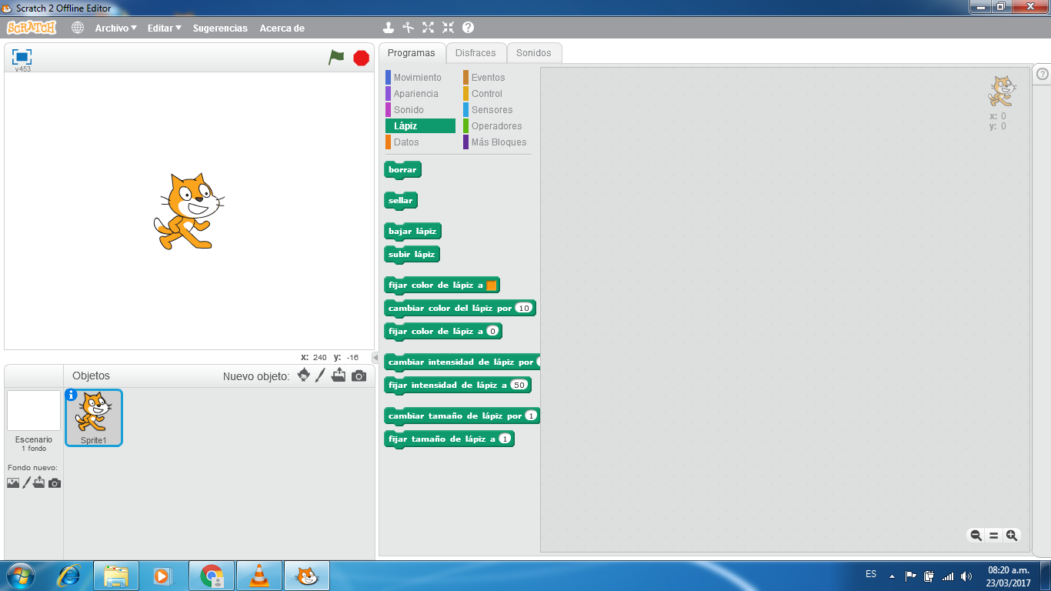1051x591 pixels.
Task: Open the block help tool
Action: (x=467, y=27)
